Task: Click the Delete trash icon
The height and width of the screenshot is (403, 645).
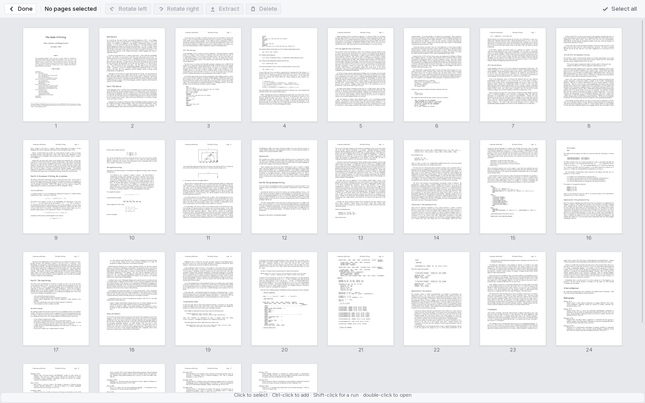Action: coord(253,9)
